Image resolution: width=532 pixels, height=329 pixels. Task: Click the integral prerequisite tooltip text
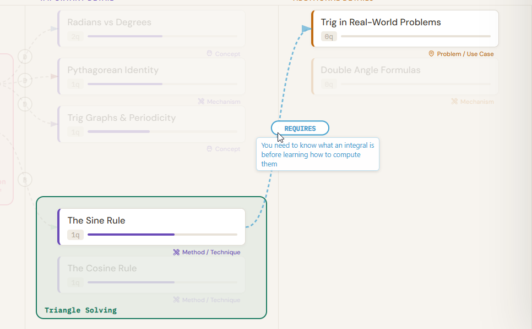coord(318,154)
